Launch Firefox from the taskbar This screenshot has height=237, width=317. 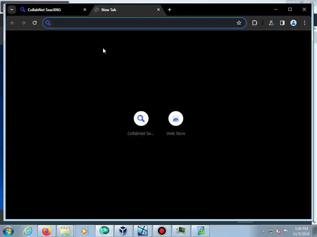pos(47,231)
